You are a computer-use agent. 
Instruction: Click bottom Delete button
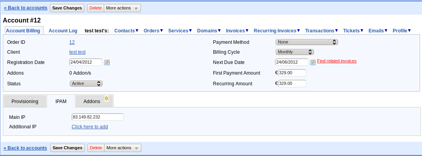click(x=96, y=148)
